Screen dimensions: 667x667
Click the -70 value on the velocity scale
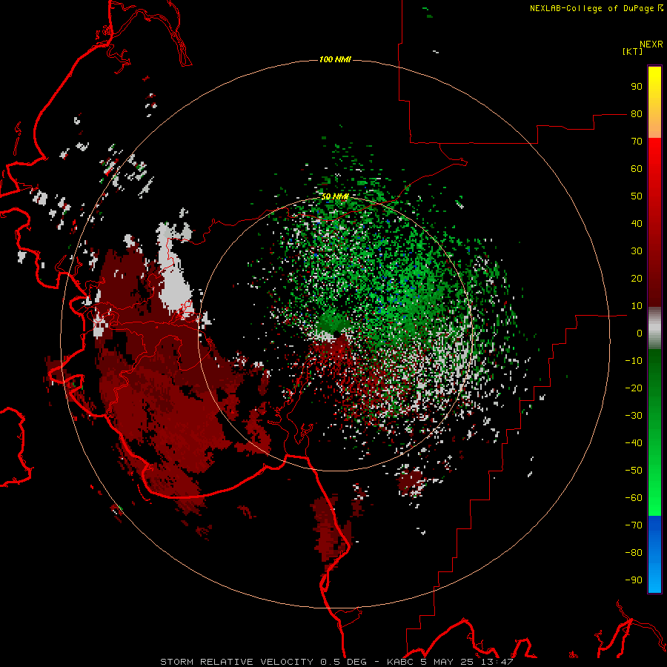[634, 525]
